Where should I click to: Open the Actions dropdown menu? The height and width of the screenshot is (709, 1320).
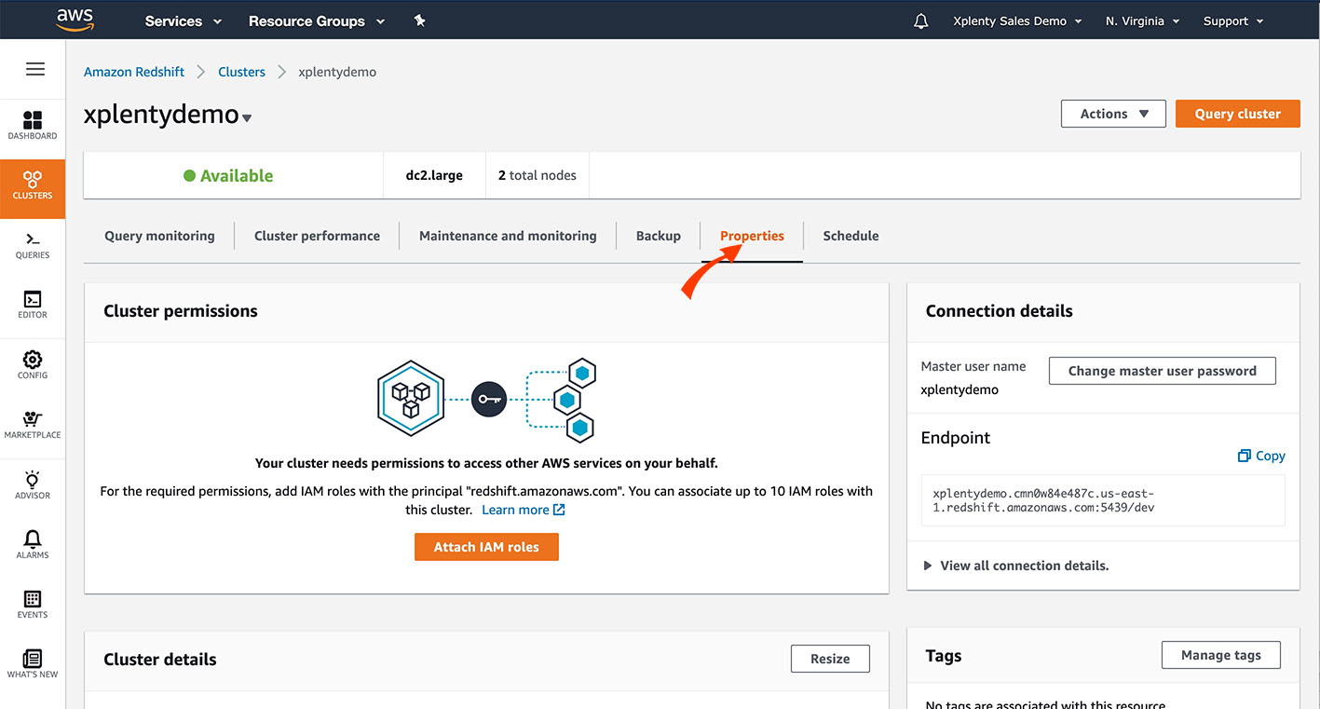tap(1112, 113)
